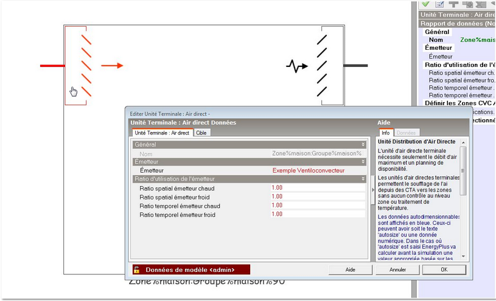Click the black zigzag exhaust arrow
Image resolution: width=496 pixels, height=301 pixels.
297,66
